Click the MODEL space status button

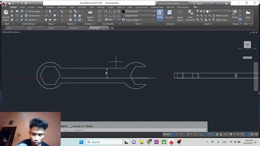(167, 134)
